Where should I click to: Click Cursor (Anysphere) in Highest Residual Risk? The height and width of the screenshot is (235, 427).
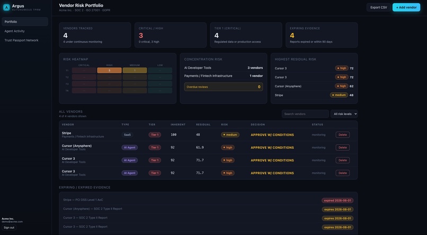pos(288,86)
